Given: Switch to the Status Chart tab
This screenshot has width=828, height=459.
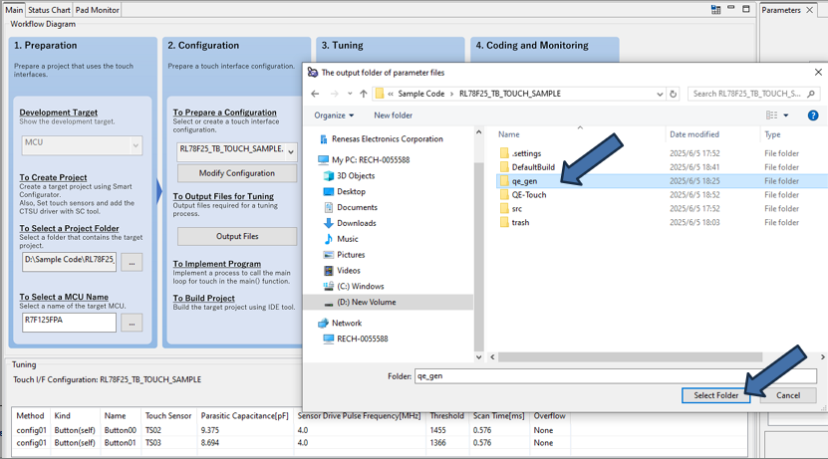Looking at the screenshot, I should (49, 10).
